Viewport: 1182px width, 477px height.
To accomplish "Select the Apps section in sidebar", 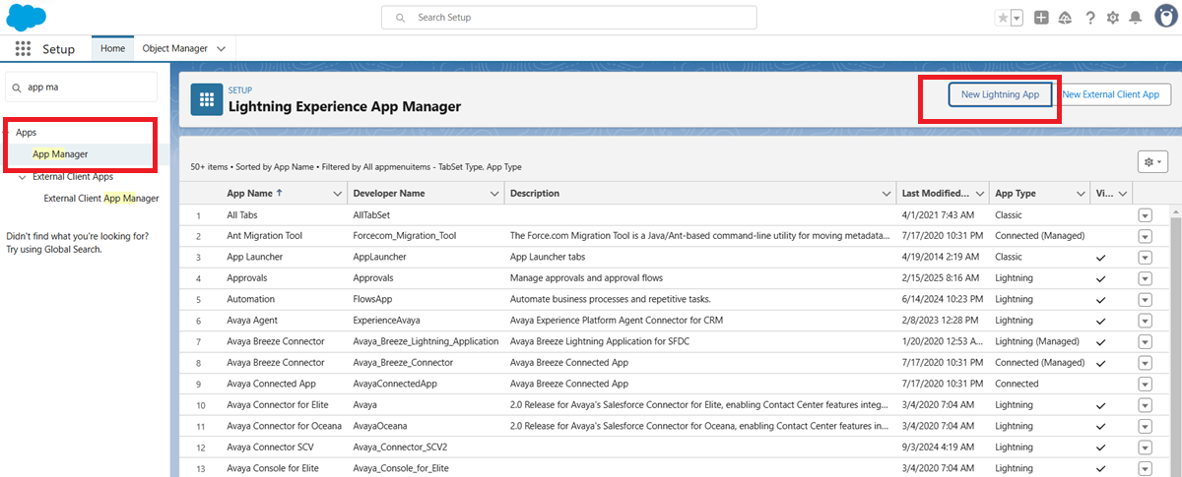I will click(27, 132).
